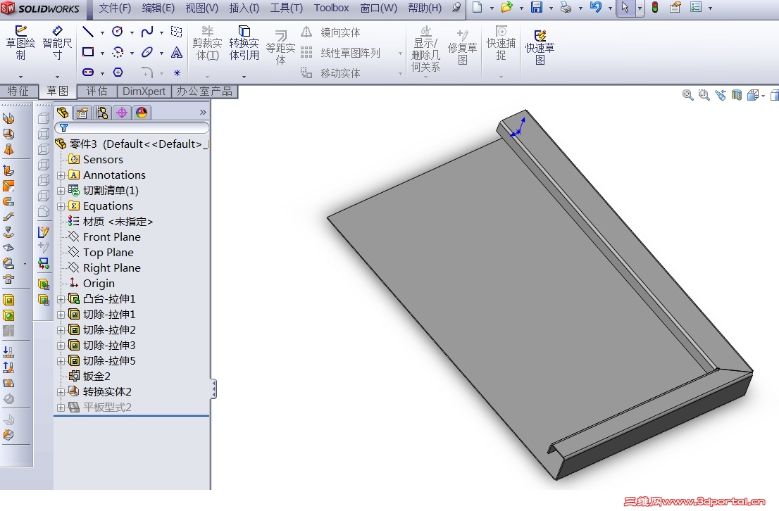
Task: Open the Rectangle tool dropdown arrow
Action: point(102,53)
